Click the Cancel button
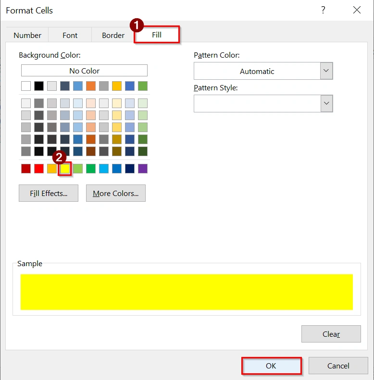 (x=338, y=366)
